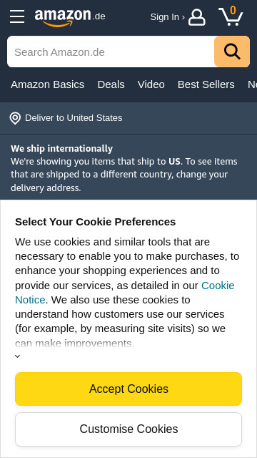The width and height of the screenshot is (257, 458).
Task: Click the search magnifier button
Action: (x=232, y=52)
